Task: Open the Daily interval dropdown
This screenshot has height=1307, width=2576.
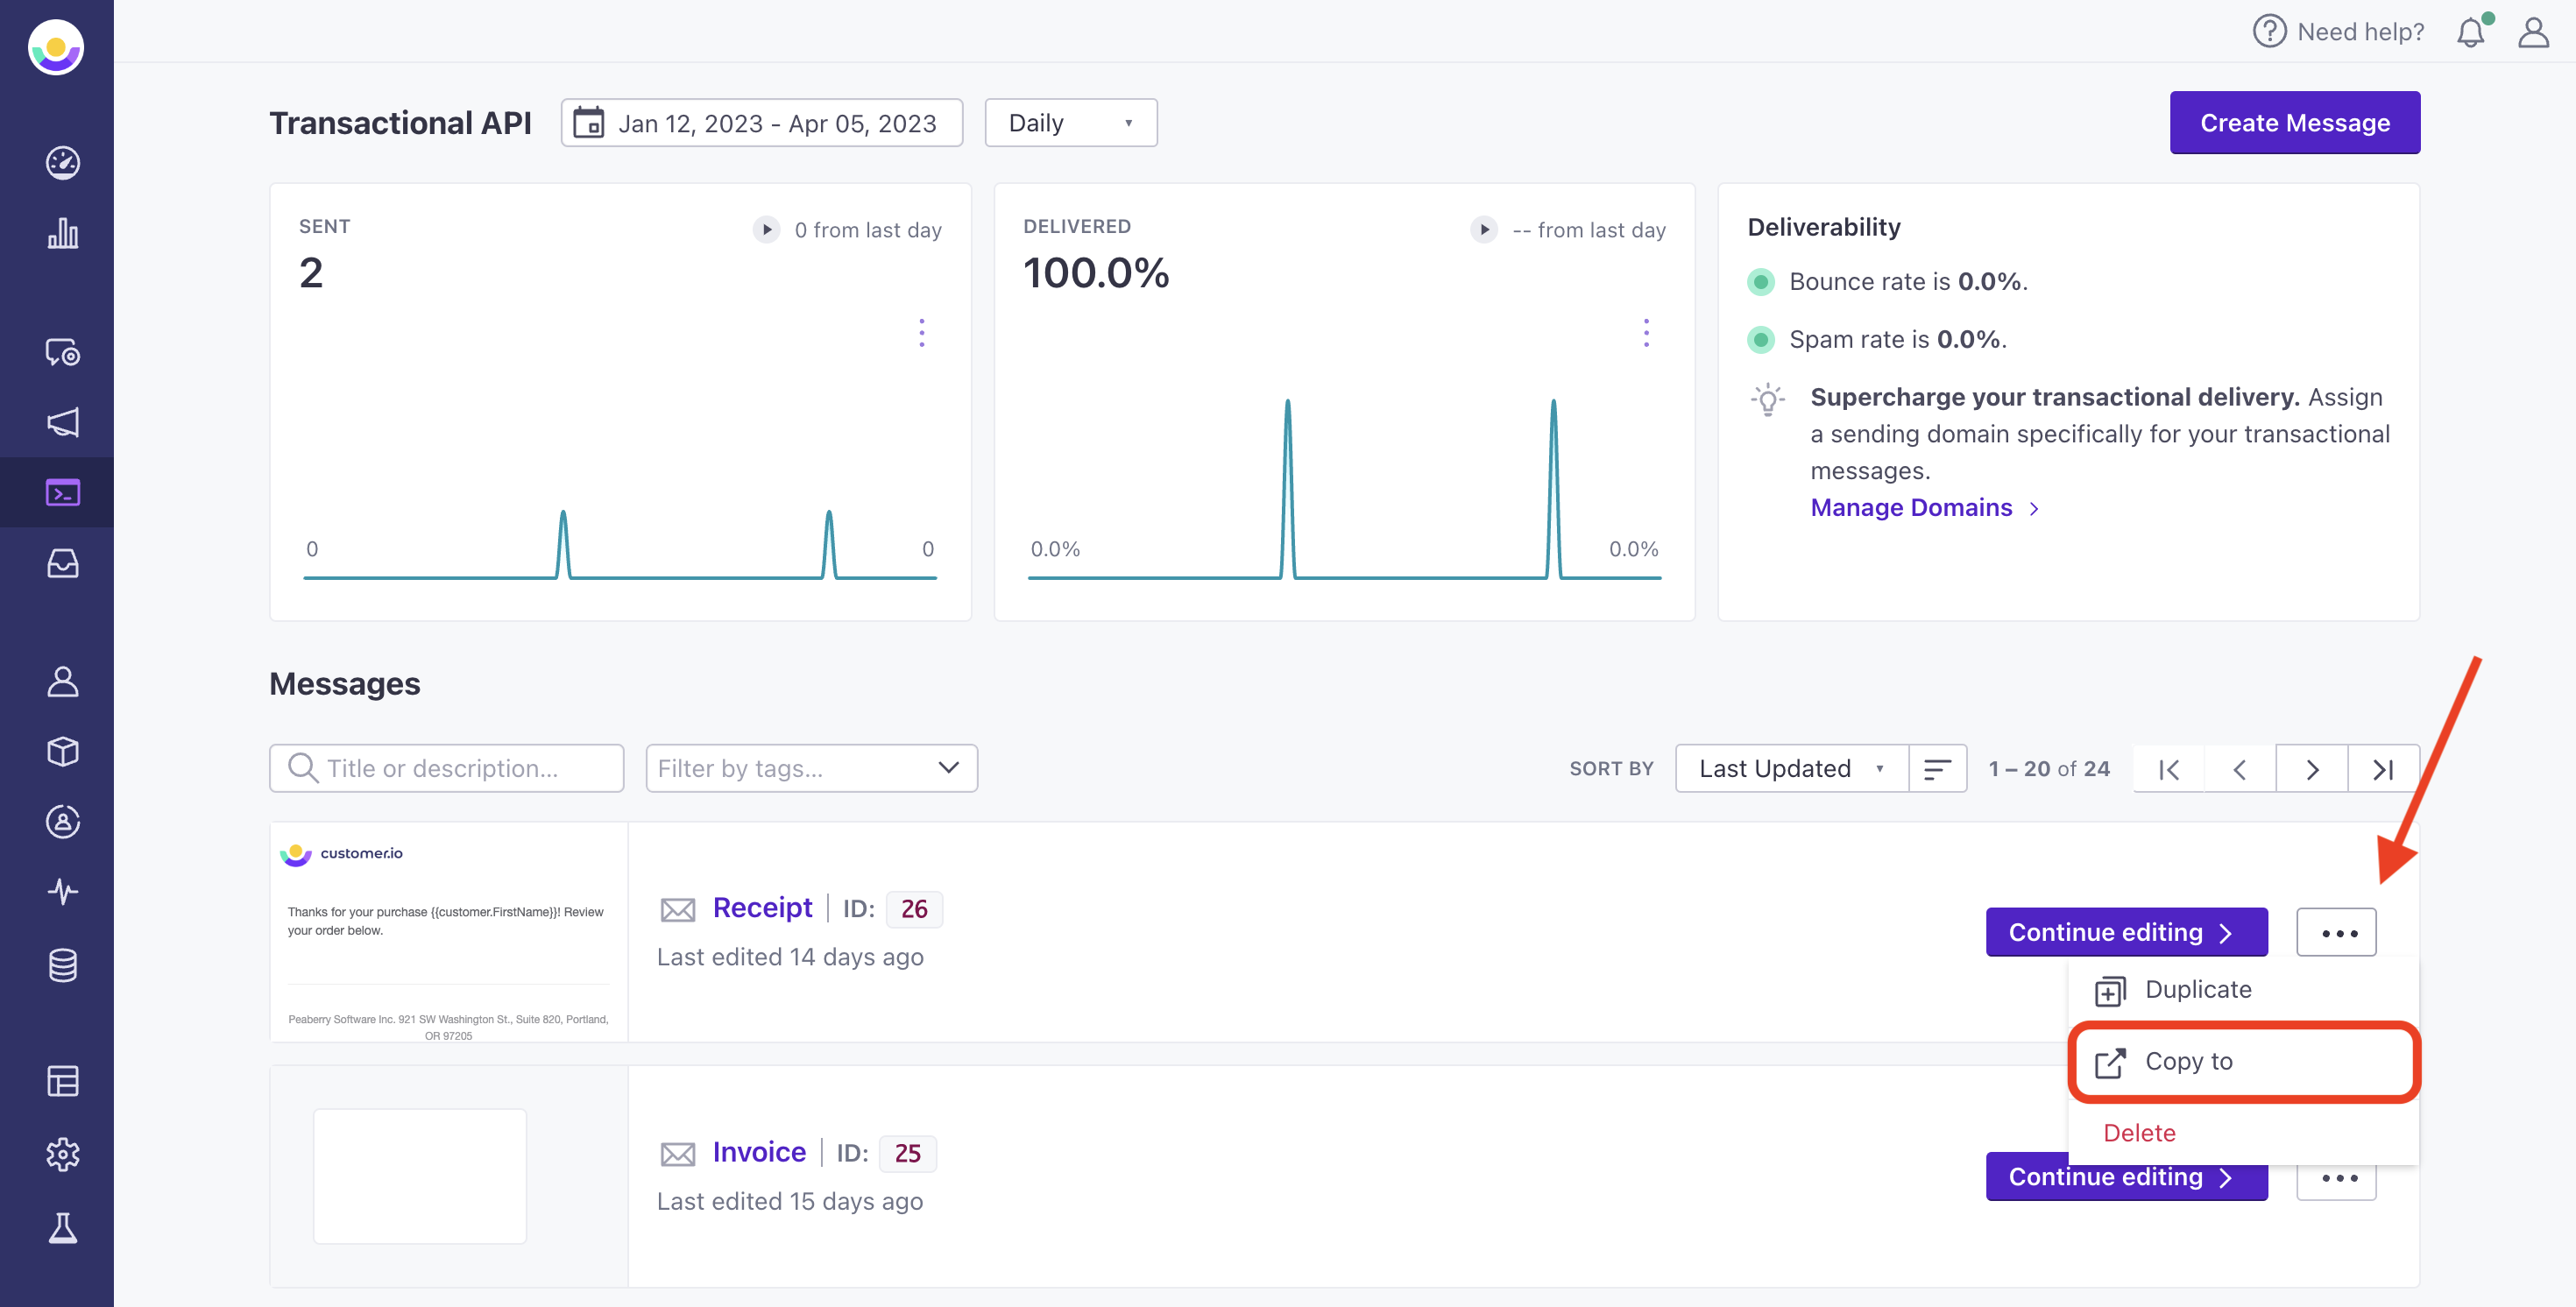Action: pyautogui.click(x=1070, y=123)
